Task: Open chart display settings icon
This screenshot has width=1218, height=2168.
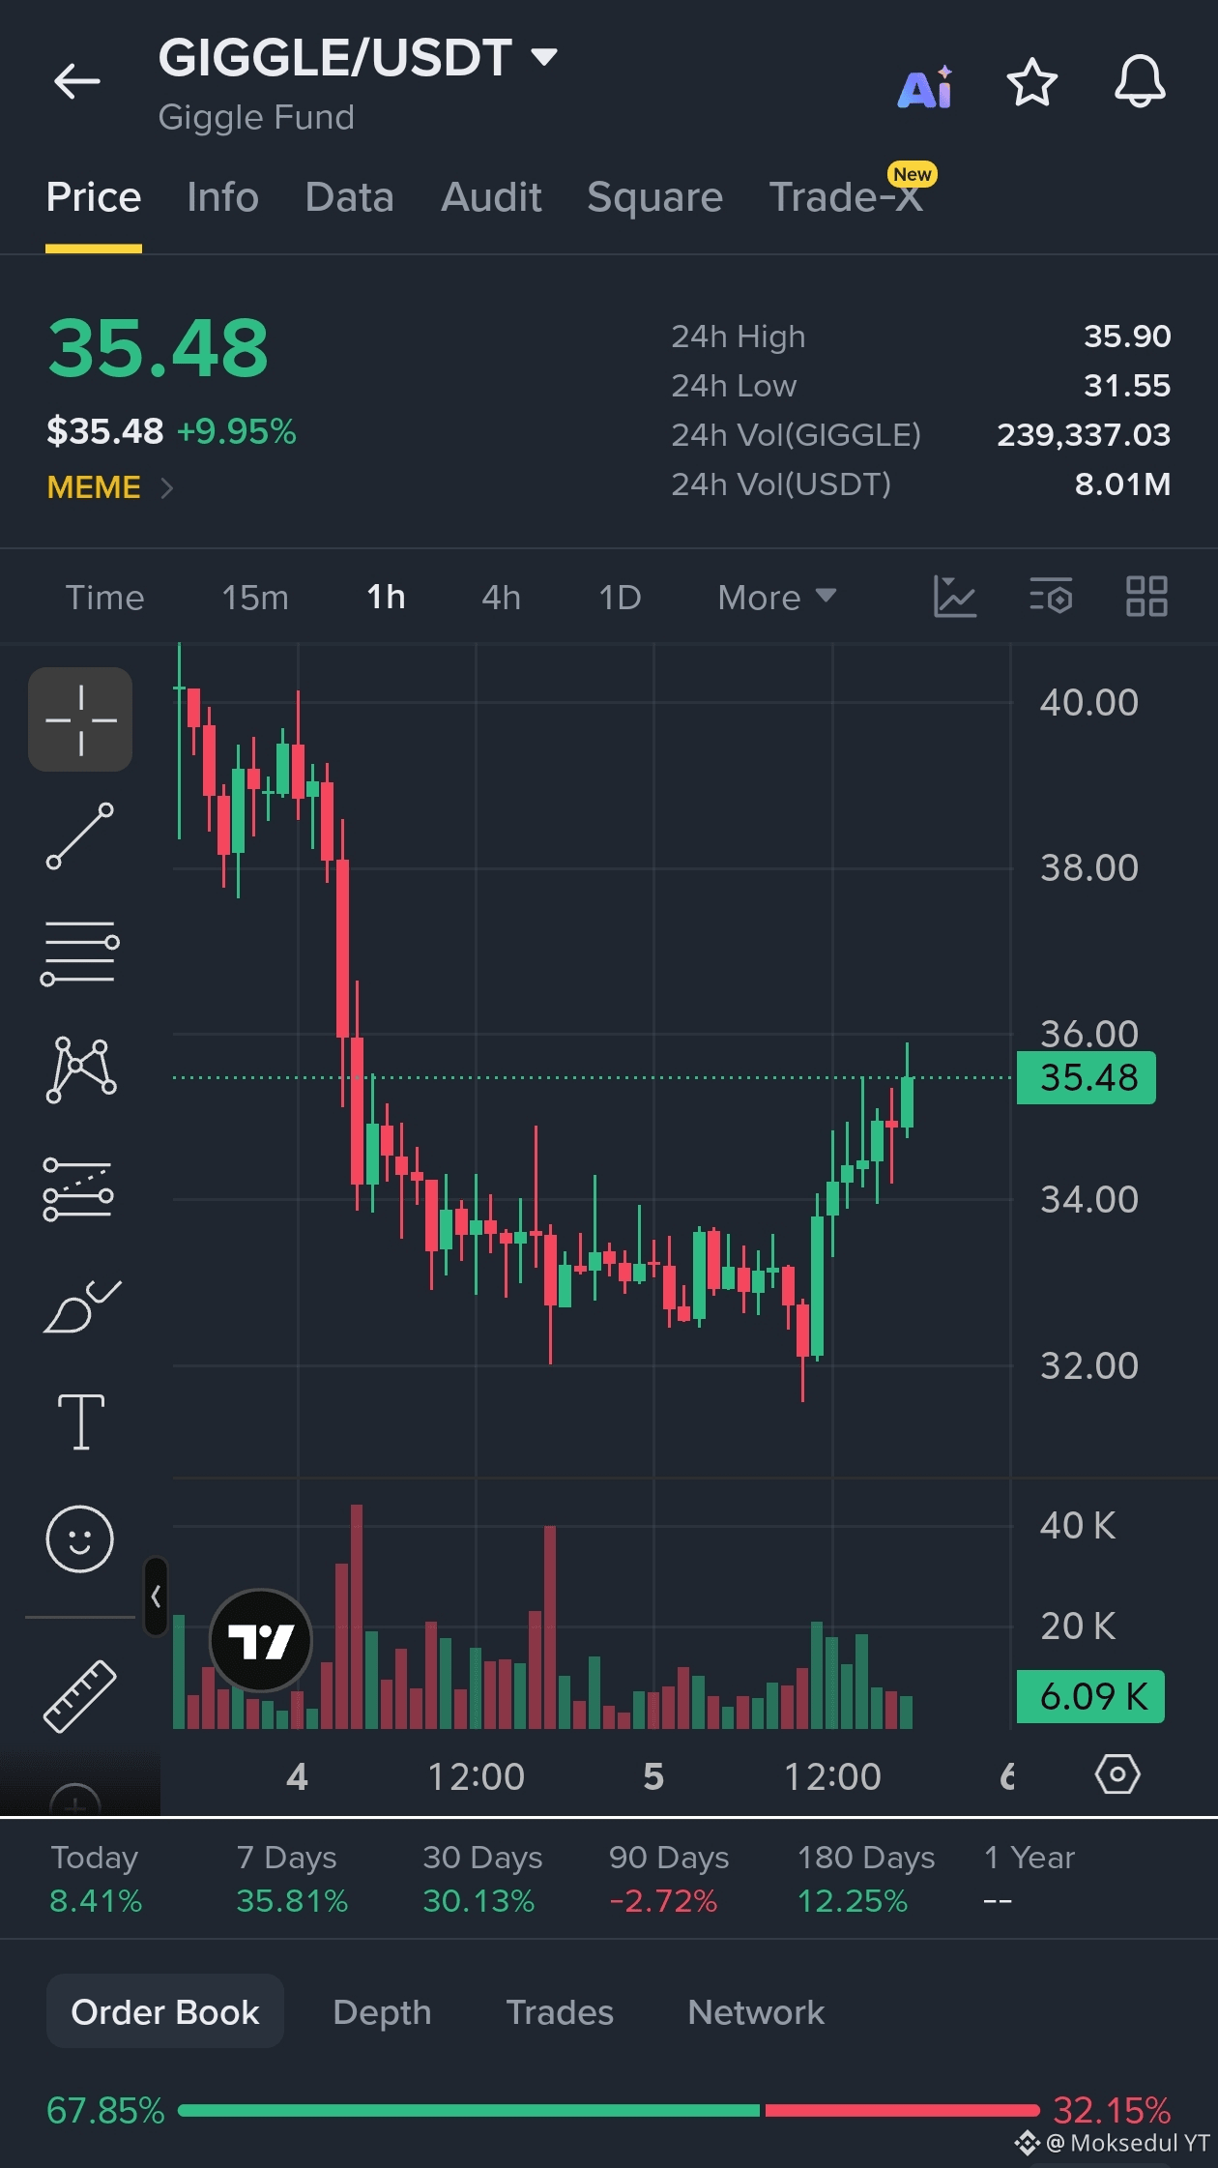Action: (1051, 596)
